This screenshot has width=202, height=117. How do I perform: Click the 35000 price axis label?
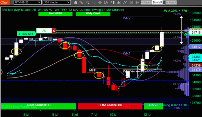tap(196, 13)
